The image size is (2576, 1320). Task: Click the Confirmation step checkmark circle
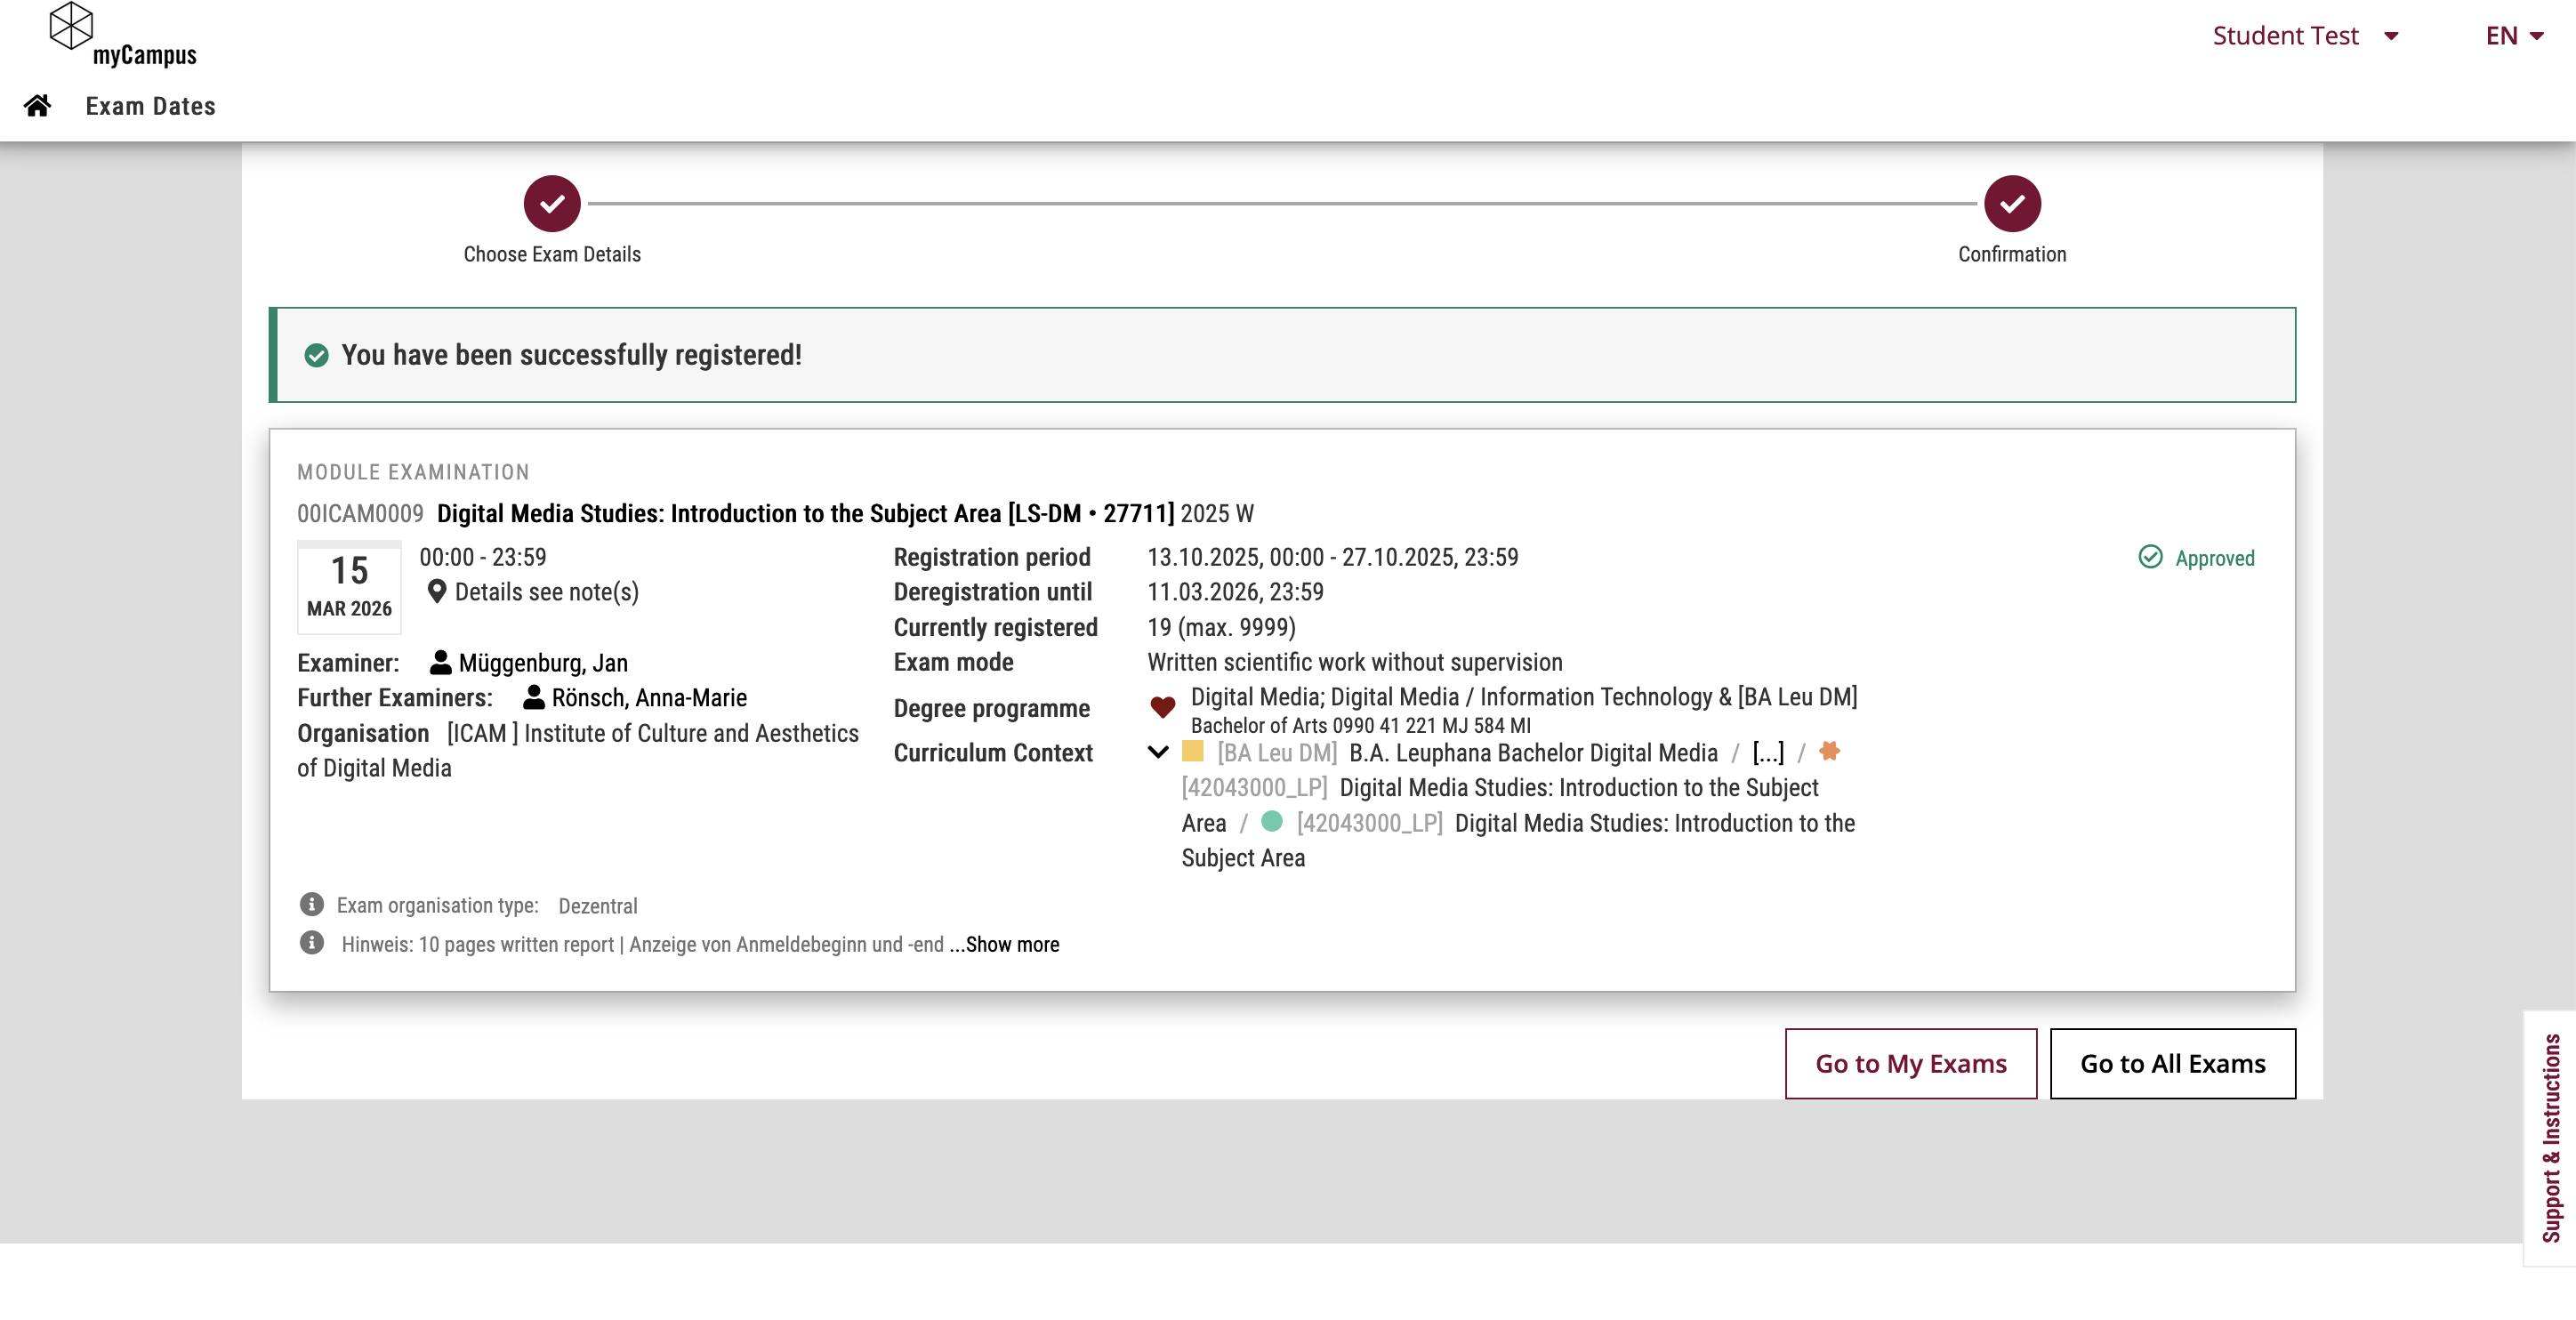(2012, 204)
